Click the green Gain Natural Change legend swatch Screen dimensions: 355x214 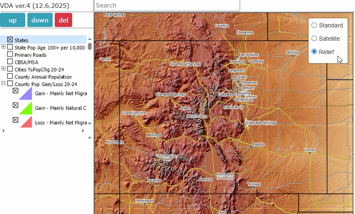click(26, 108)
